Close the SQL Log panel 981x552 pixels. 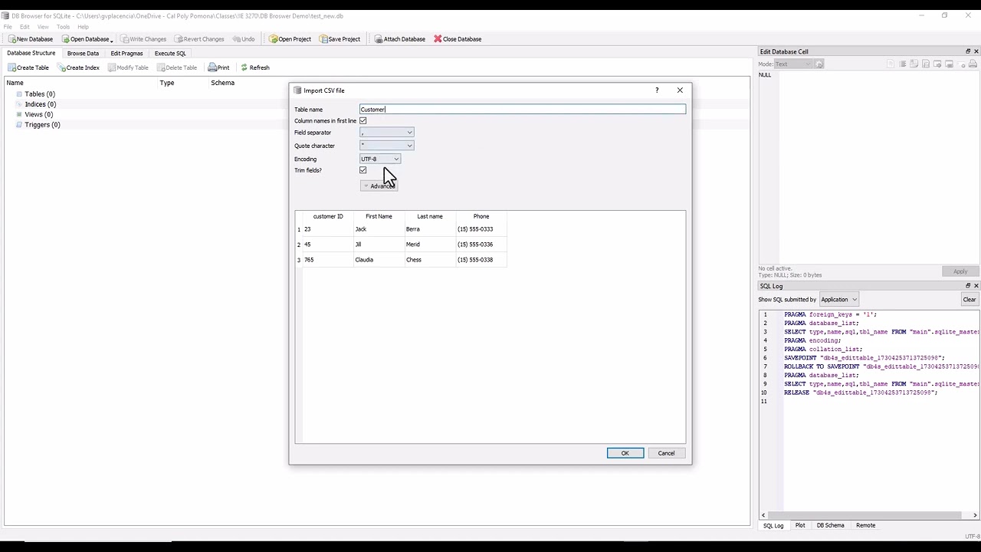coord(976,286)
